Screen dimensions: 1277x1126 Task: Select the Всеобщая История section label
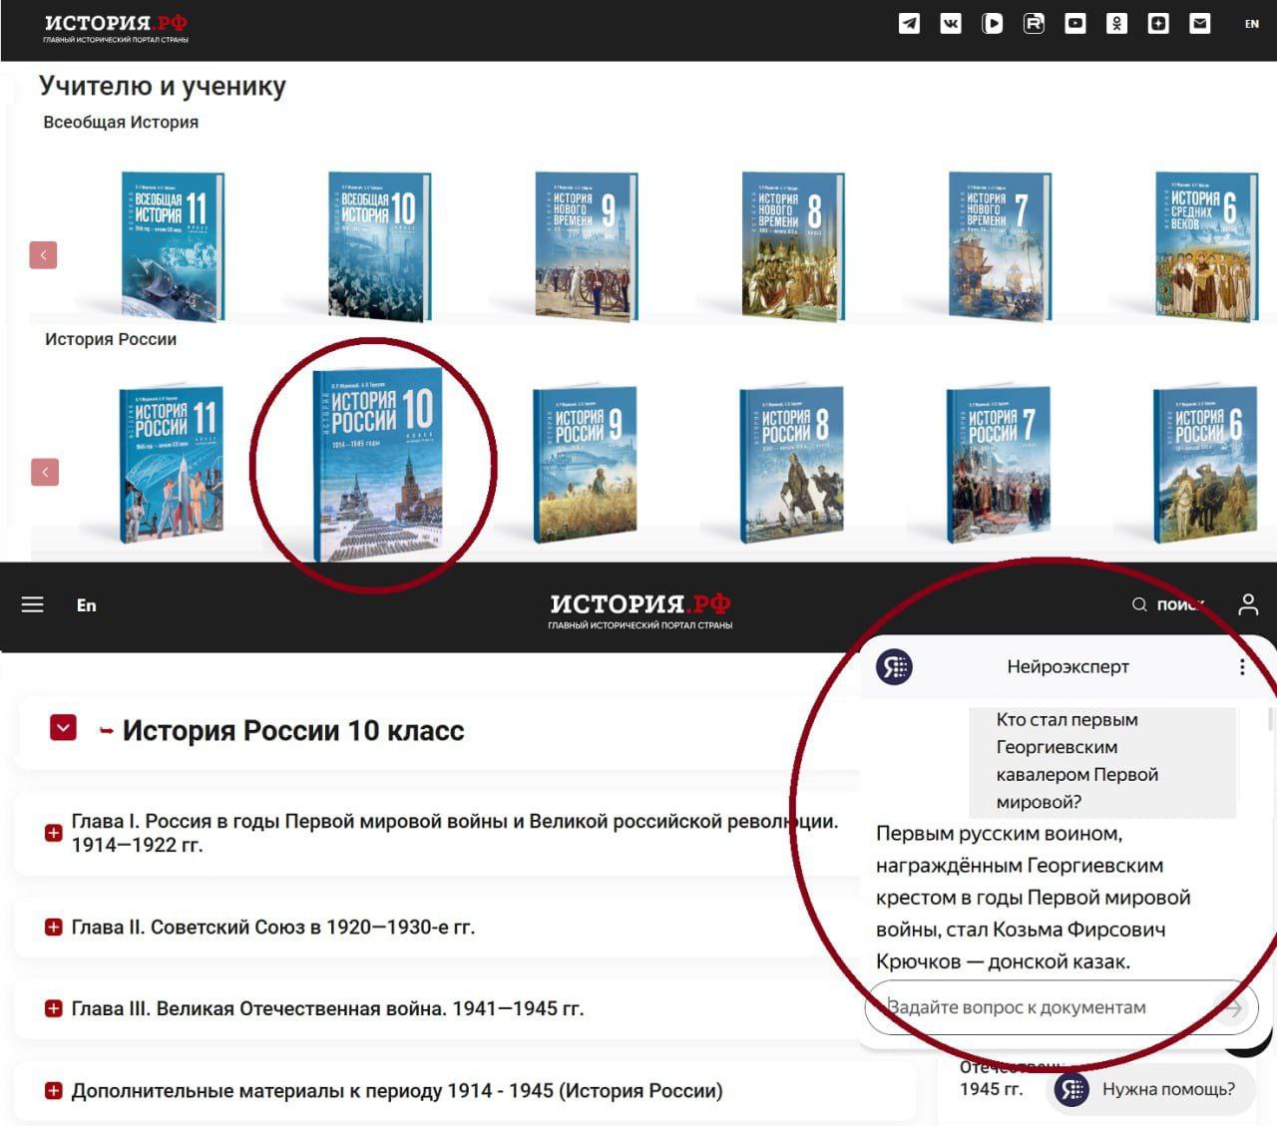(121, 122)
